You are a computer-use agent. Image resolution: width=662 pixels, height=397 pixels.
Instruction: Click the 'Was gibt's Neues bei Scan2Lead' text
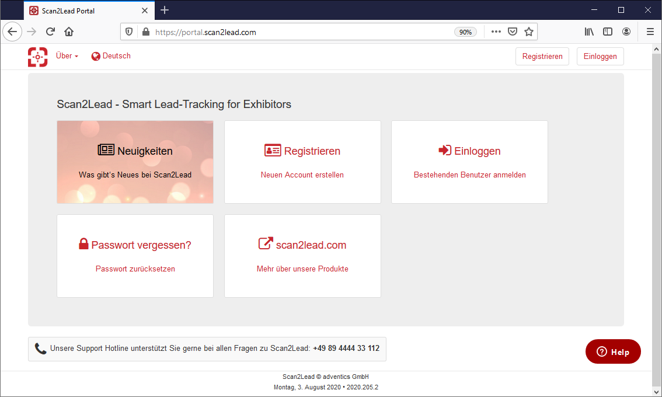(x=135, y=175)
